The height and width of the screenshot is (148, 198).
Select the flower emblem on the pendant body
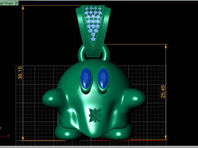point(95,115)
